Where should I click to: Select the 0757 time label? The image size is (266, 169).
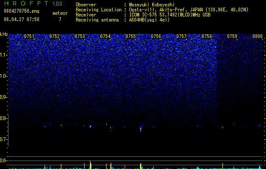[181, 36]
